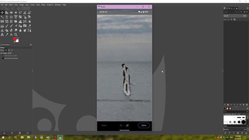The height and width of the screenshot is (140, 249).
Task: Select the Move tool in the toolbox
Action: point(2,12)
